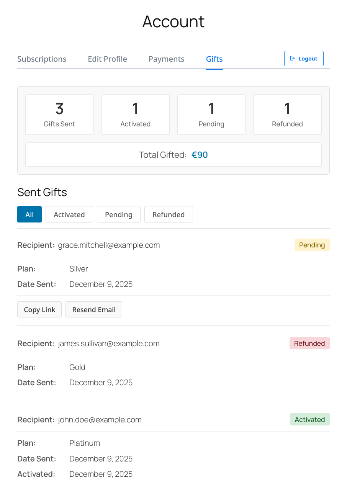Click the Pending stat card
Image resolution: width=347 pixels, height=494 pixels.
pos(211,115)
